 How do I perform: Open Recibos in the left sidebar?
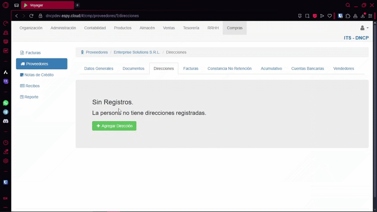41,86
